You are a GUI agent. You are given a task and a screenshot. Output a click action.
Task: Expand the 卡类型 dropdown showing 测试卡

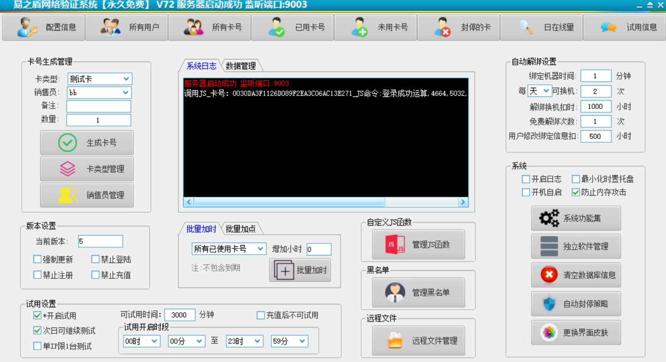click(126, 79)
